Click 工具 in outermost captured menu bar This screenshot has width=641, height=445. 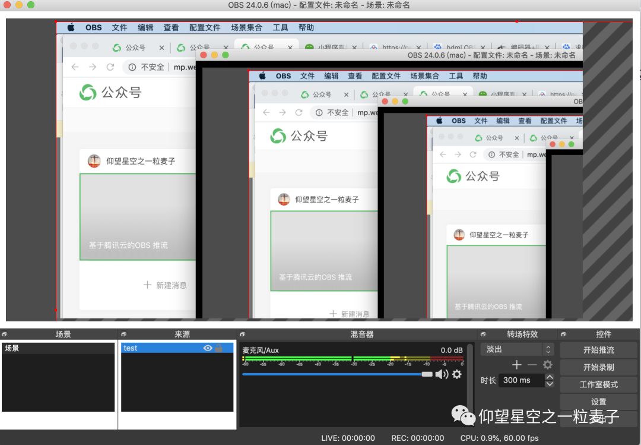pyautogui.click(x=280, y=27)
